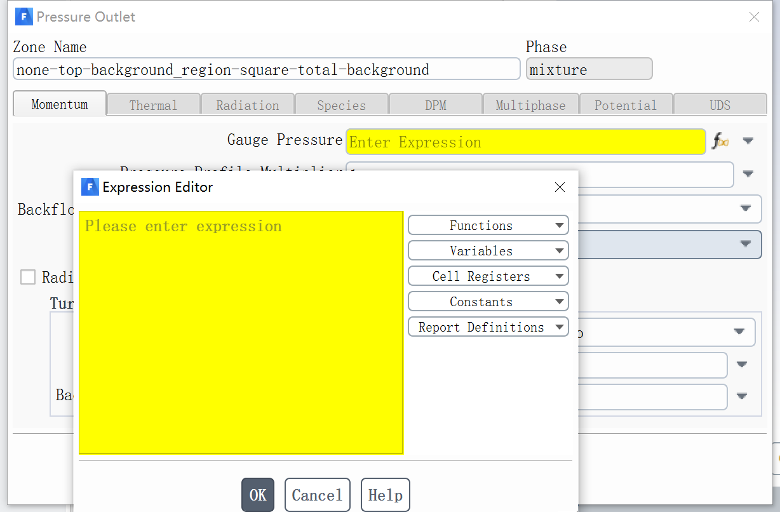780x512 pixels.
Task: Open Help from the Expression Editor
Action: pyautogui.click(x=385, y=494)
